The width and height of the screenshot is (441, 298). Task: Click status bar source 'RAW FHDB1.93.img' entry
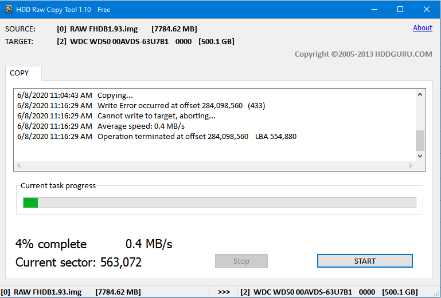click(71, 292)
